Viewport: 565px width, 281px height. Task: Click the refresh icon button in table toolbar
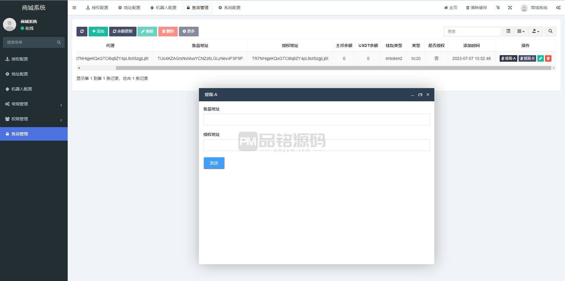pyautogui.click(x=82, y=31)
